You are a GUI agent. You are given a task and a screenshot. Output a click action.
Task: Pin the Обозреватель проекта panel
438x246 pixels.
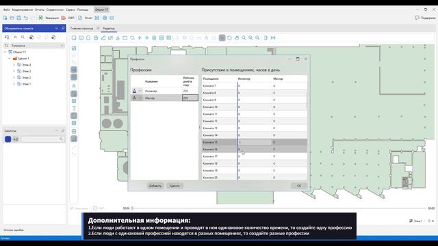63,28
